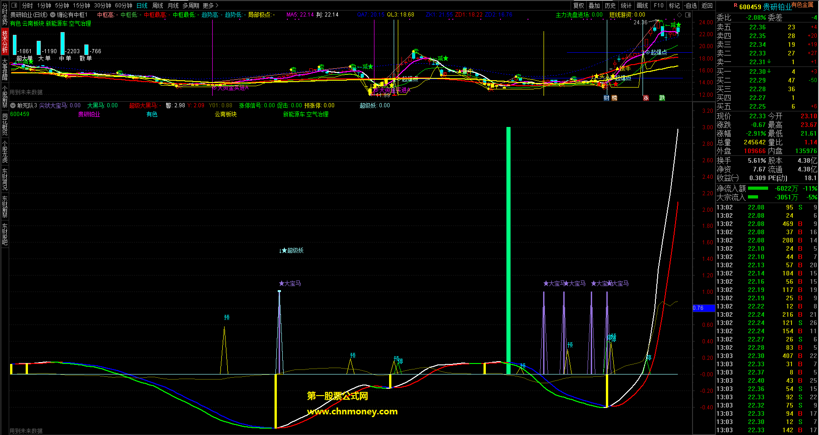Click the 委比 value -2.08%
Screen dimensions: 819x435
point(756,17)
